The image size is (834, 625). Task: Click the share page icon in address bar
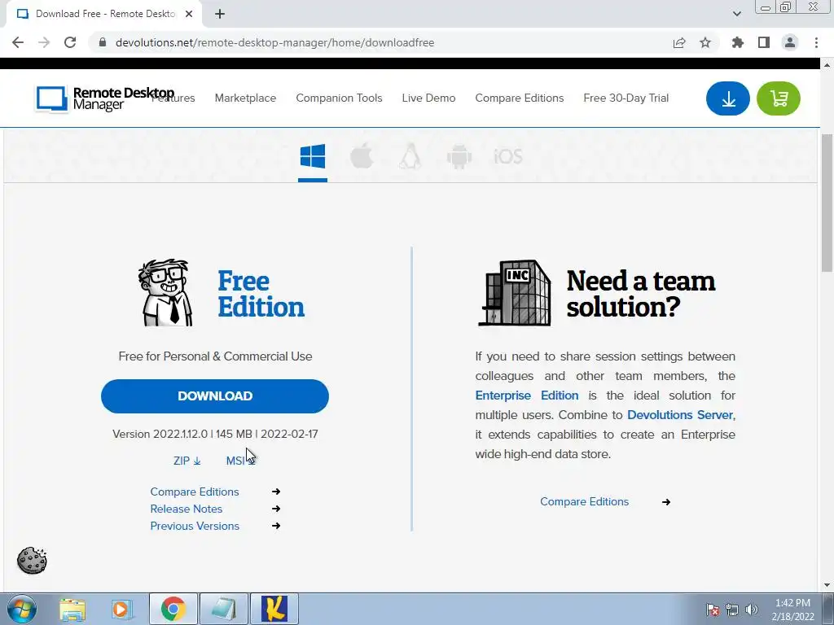pos(679,42)
